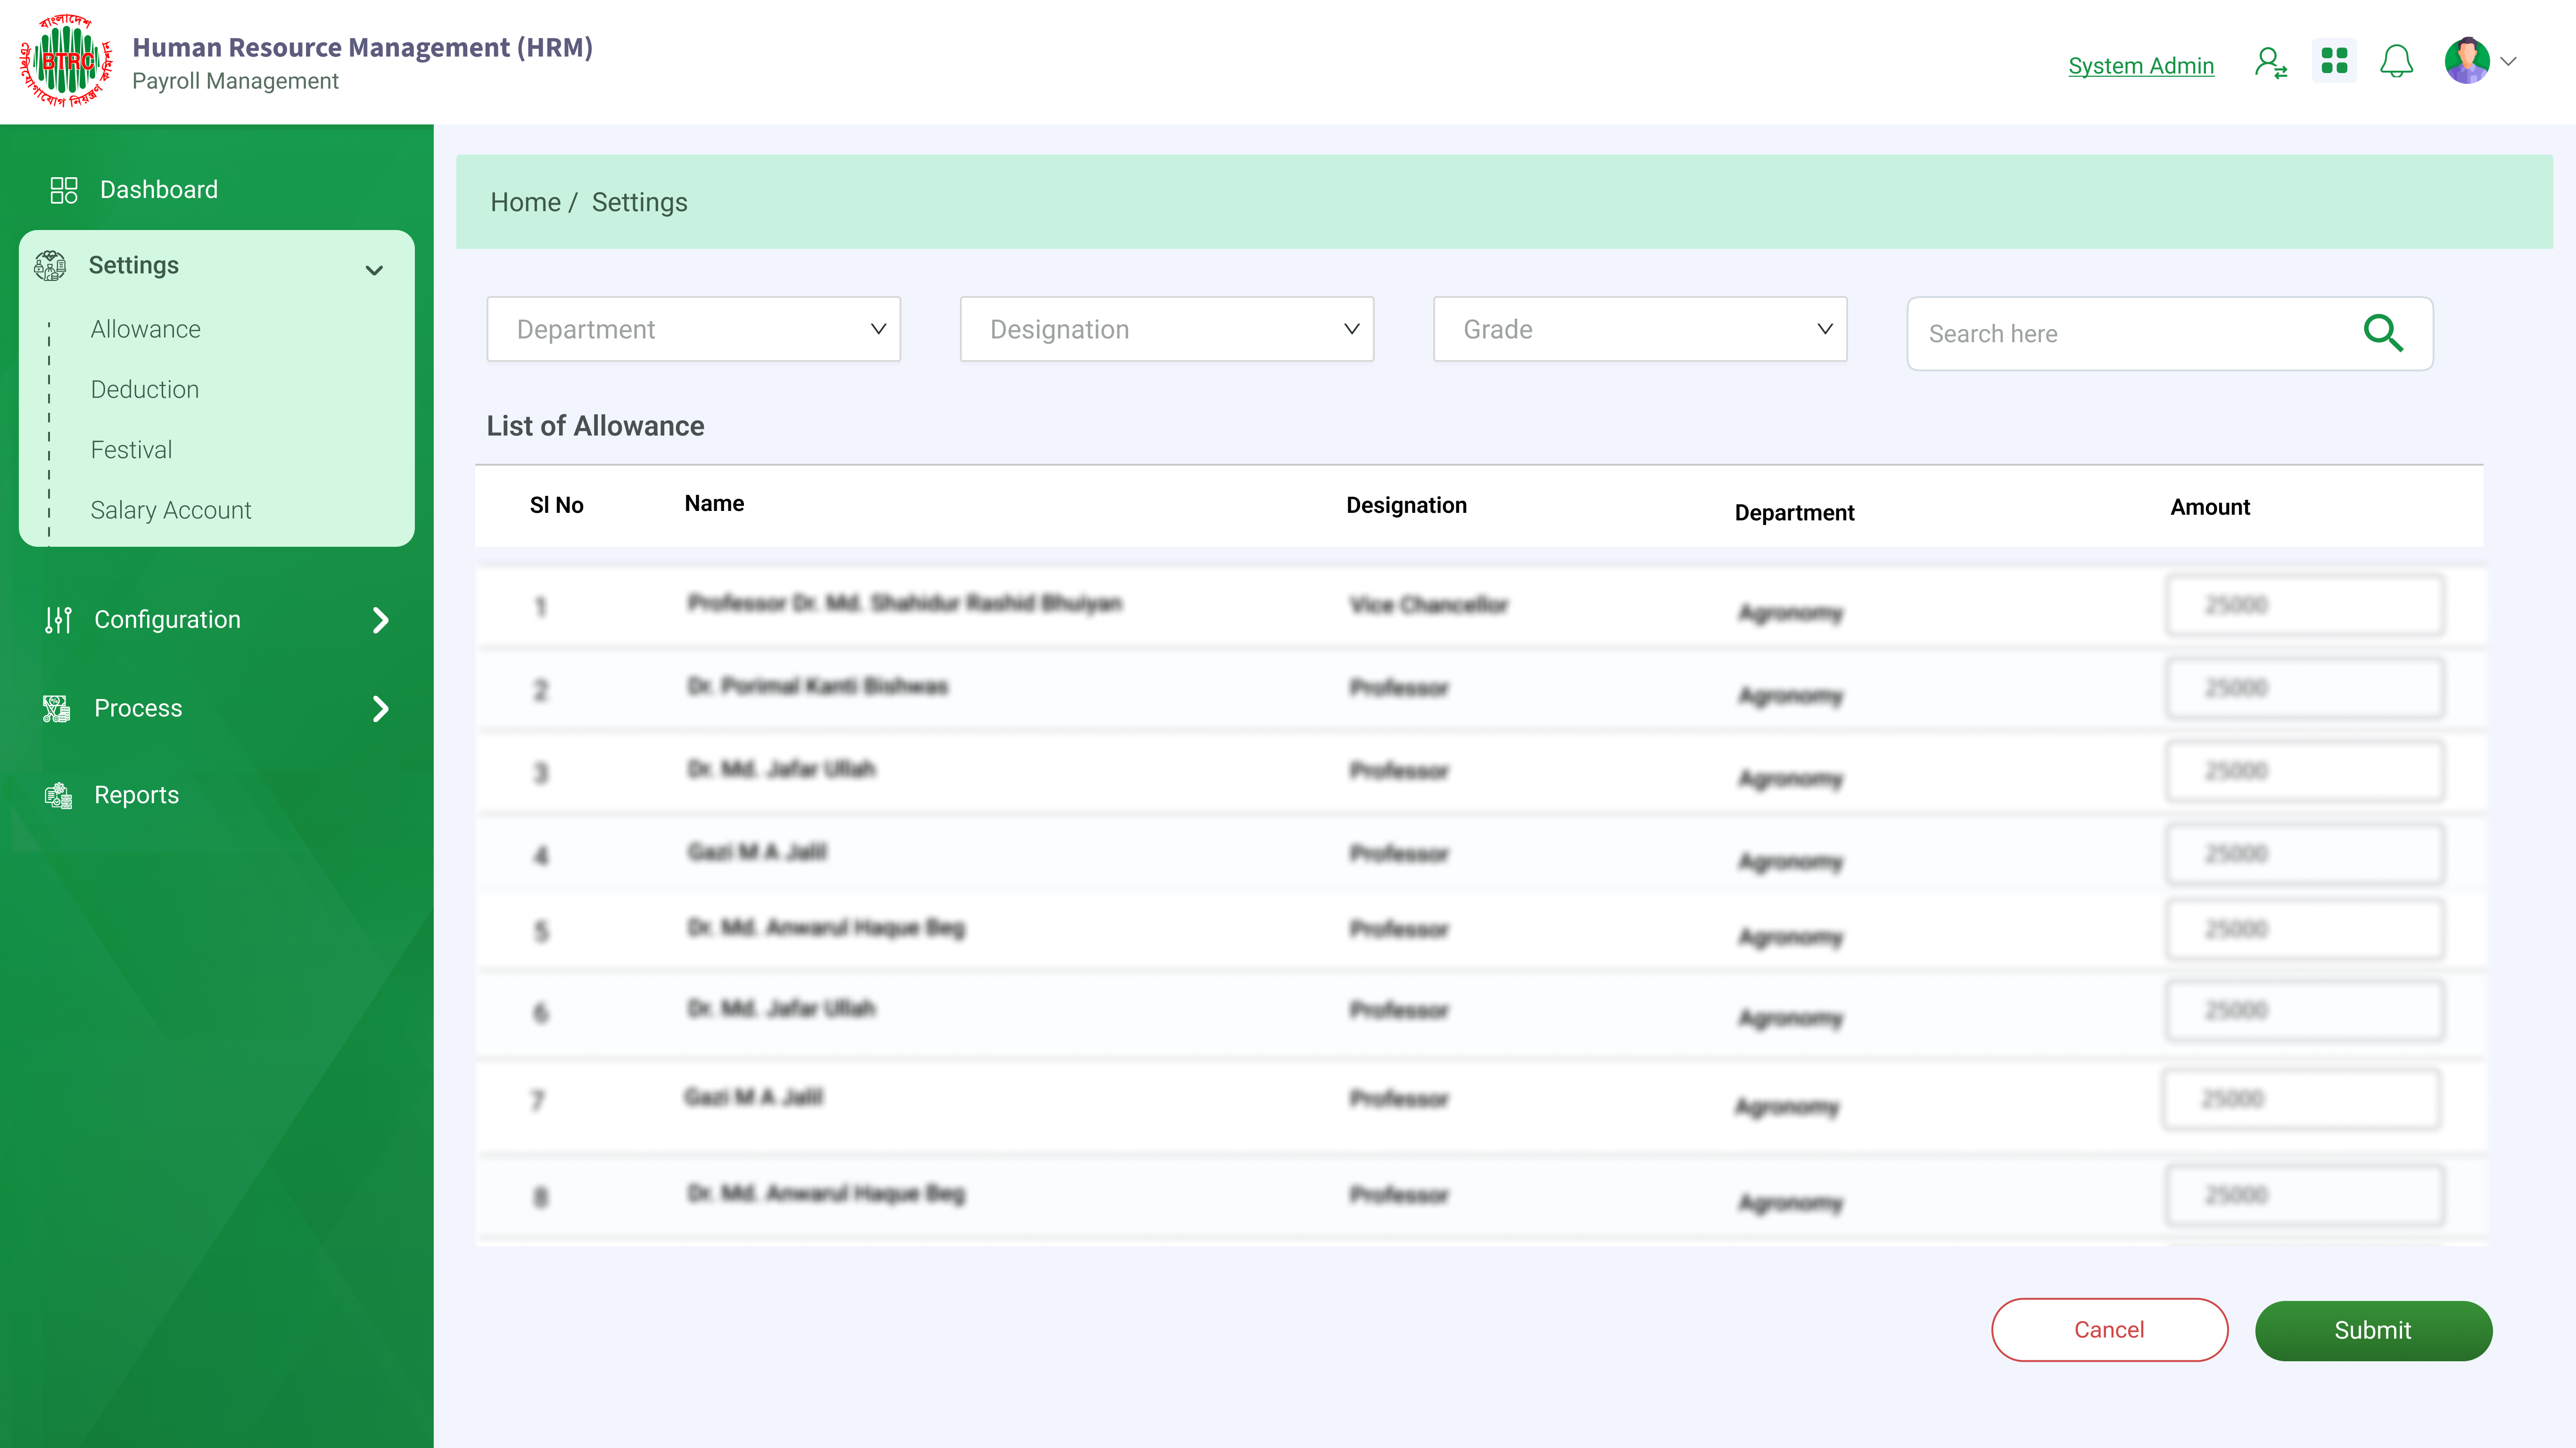Click the search magnifier icon

2383,333
